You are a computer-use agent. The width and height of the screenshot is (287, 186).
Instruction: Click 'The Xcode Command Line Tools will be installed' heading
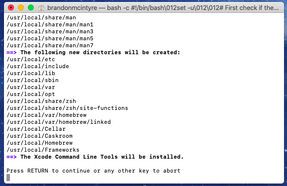tap(102, 157)
